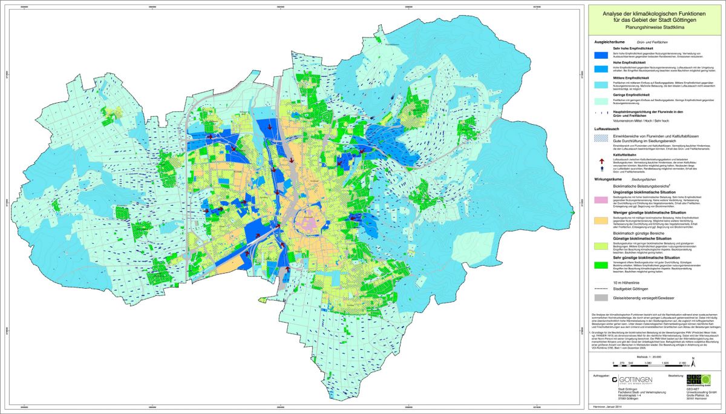726x414 pixels.
Task: Click the 'Gute Durchlüftung im Siedlungsbereich' text
Action: tap(644, 141)
